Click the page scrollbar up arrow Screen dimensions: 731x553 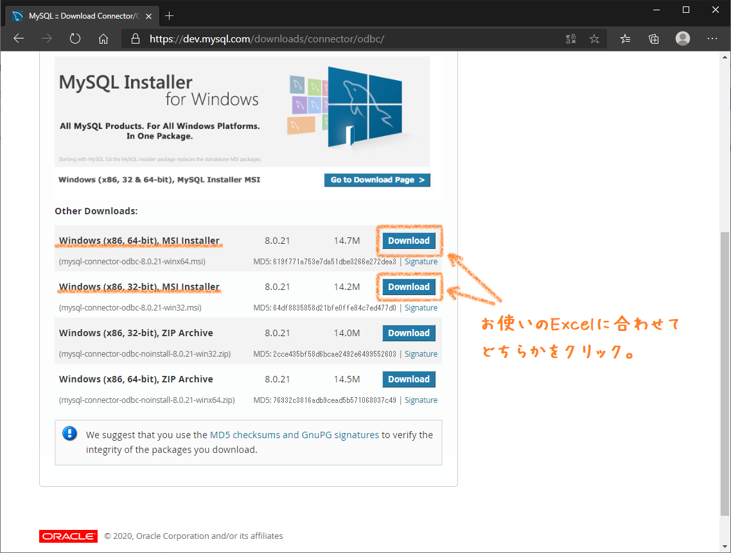point(725,57)
